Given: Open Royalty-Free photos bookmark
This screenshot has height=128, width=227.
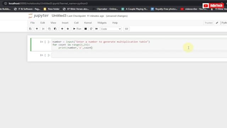Looking at the screenshot, I should pyautogui.click(x=164, y=9).
